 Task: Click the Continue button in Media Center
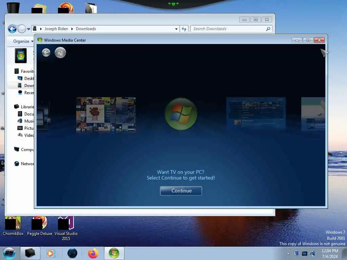coord(181,191)
